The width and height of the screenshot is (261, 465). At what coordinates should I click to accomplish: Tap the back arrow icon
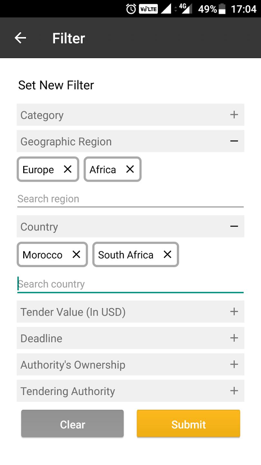20,38
